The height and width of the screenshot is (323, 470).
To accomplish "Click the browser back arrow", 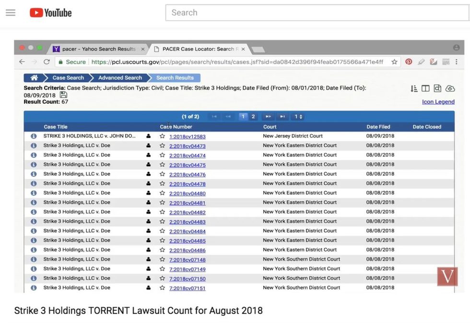I will [22, 62].
